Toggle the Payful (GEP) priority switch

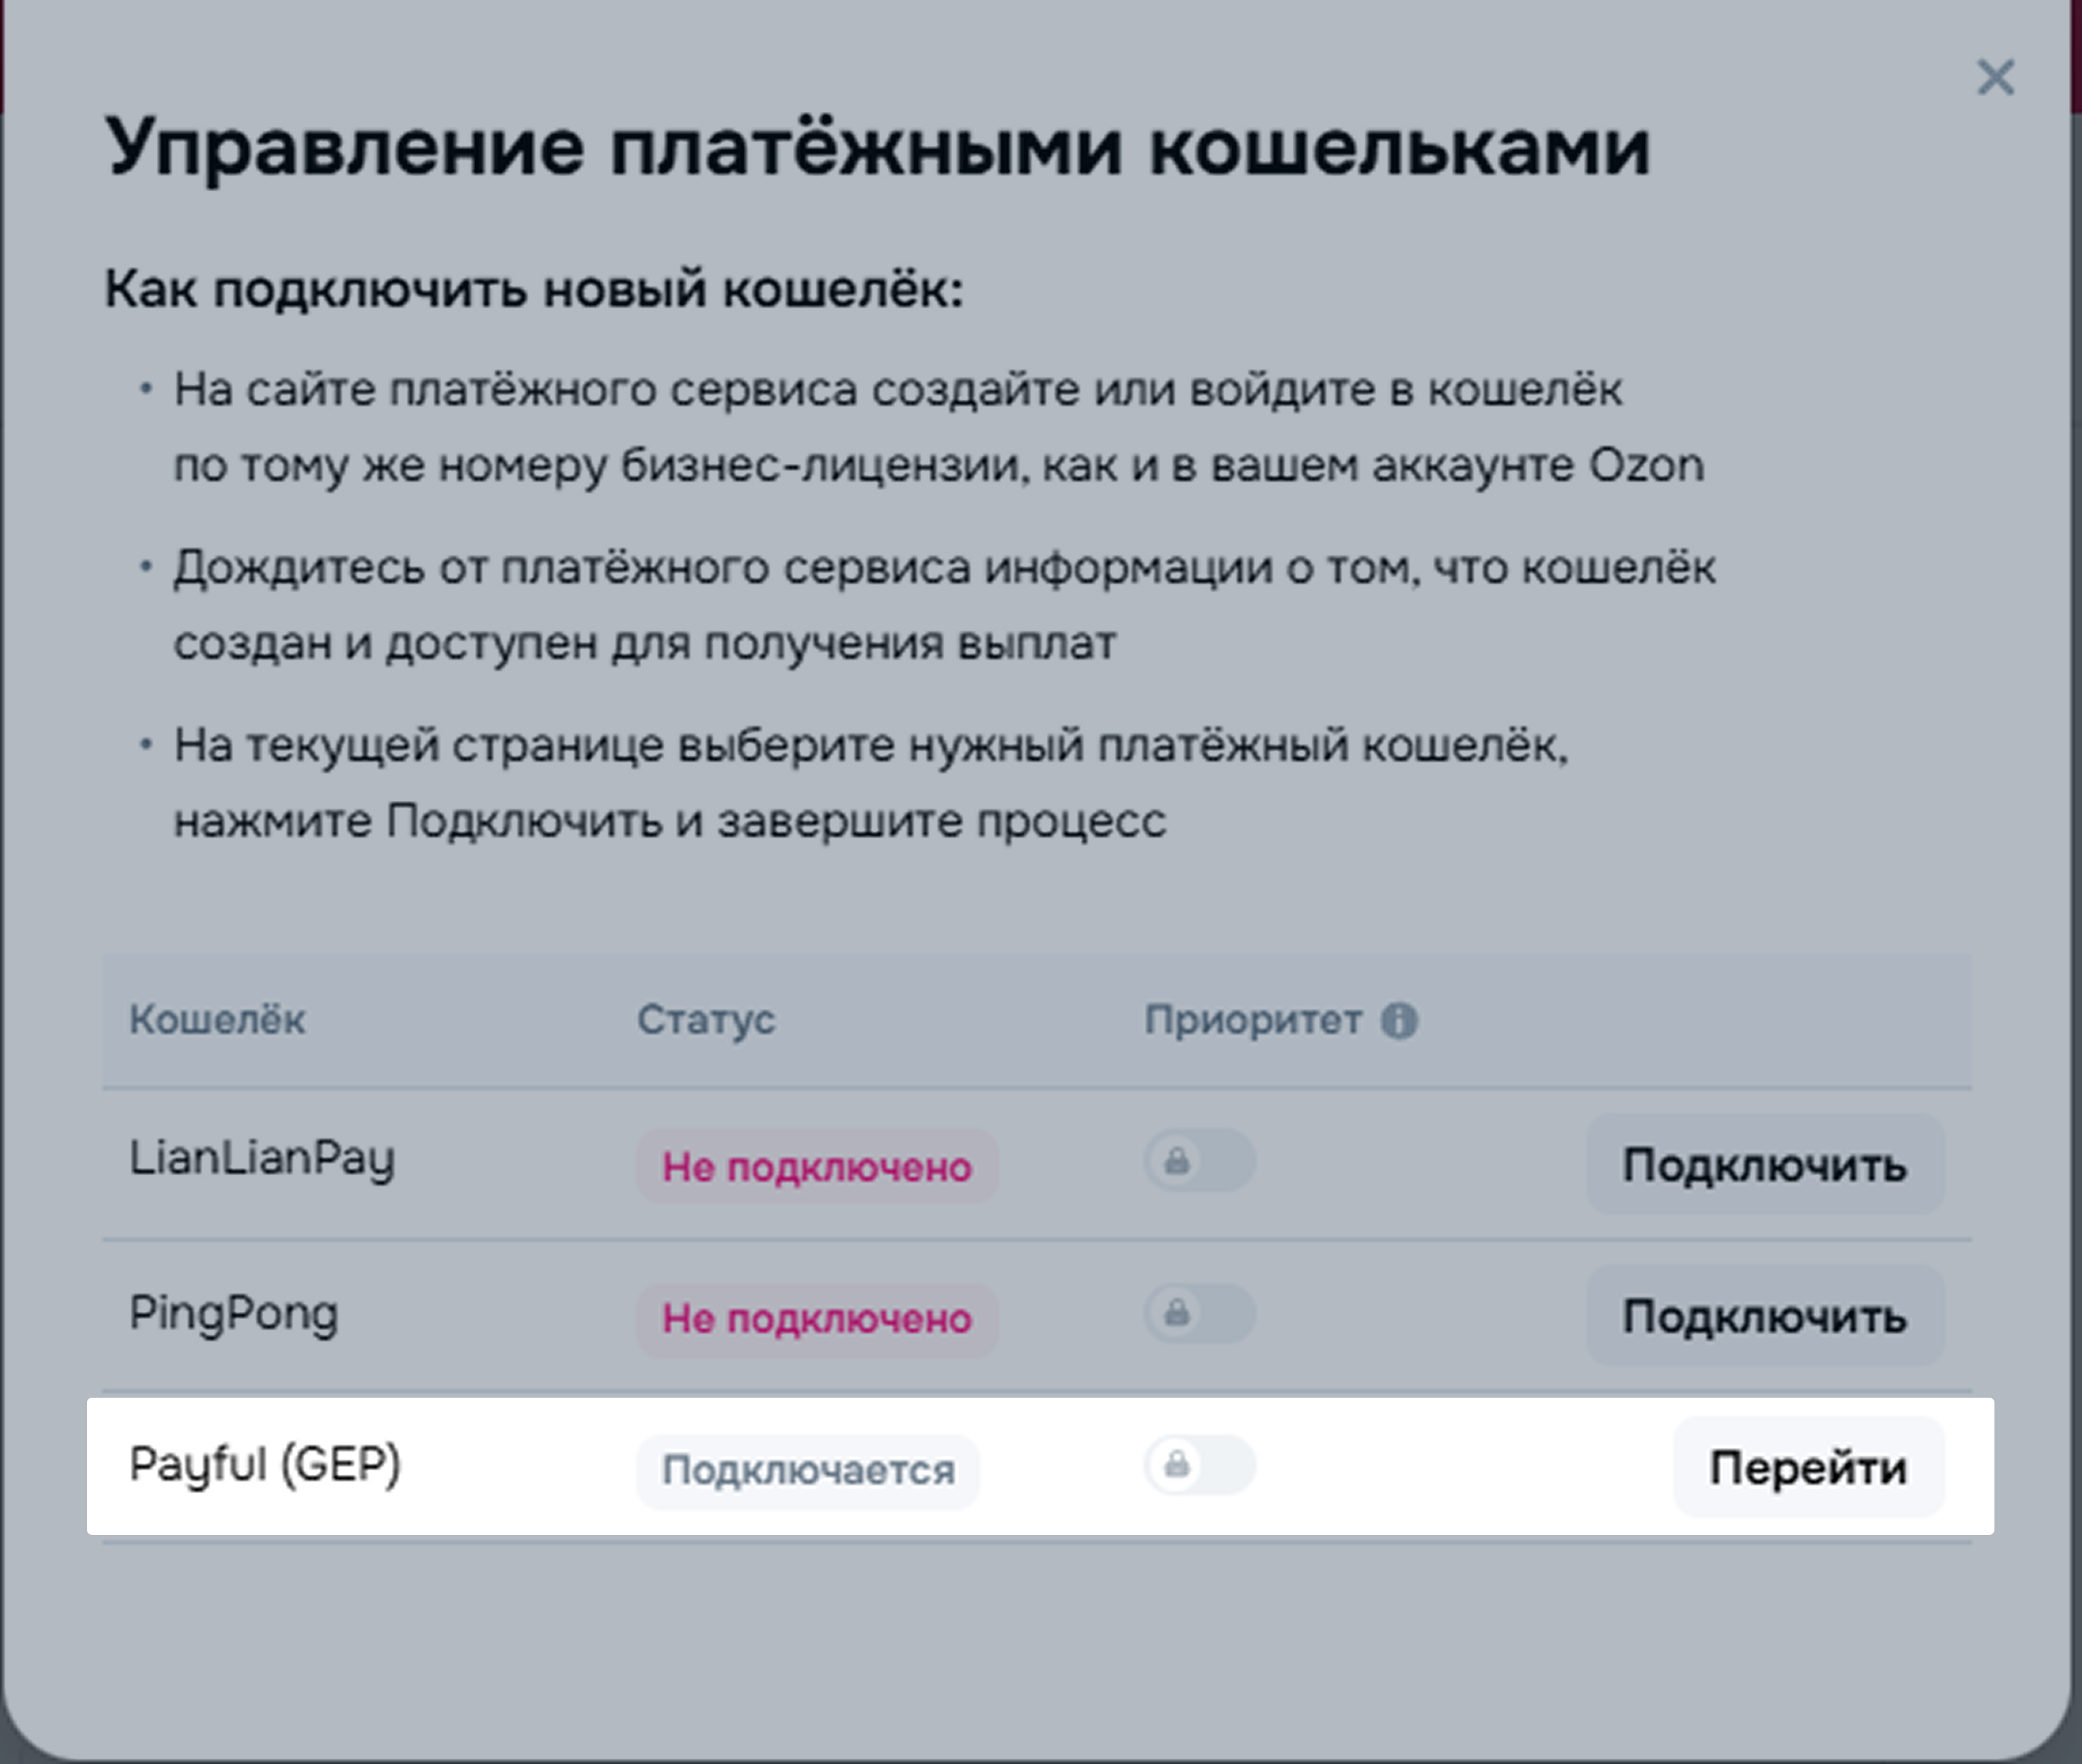click(1199, 1465)
